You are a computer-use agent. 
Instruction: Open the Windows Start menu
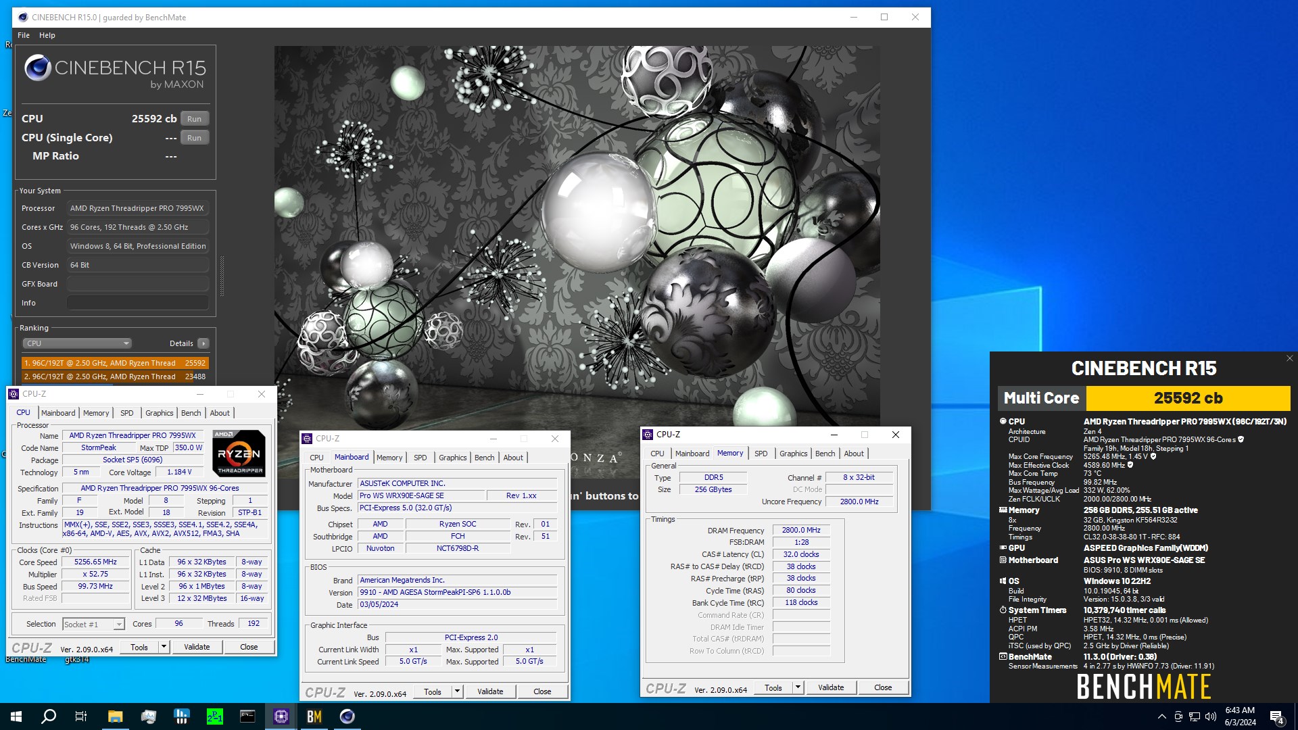16,716
